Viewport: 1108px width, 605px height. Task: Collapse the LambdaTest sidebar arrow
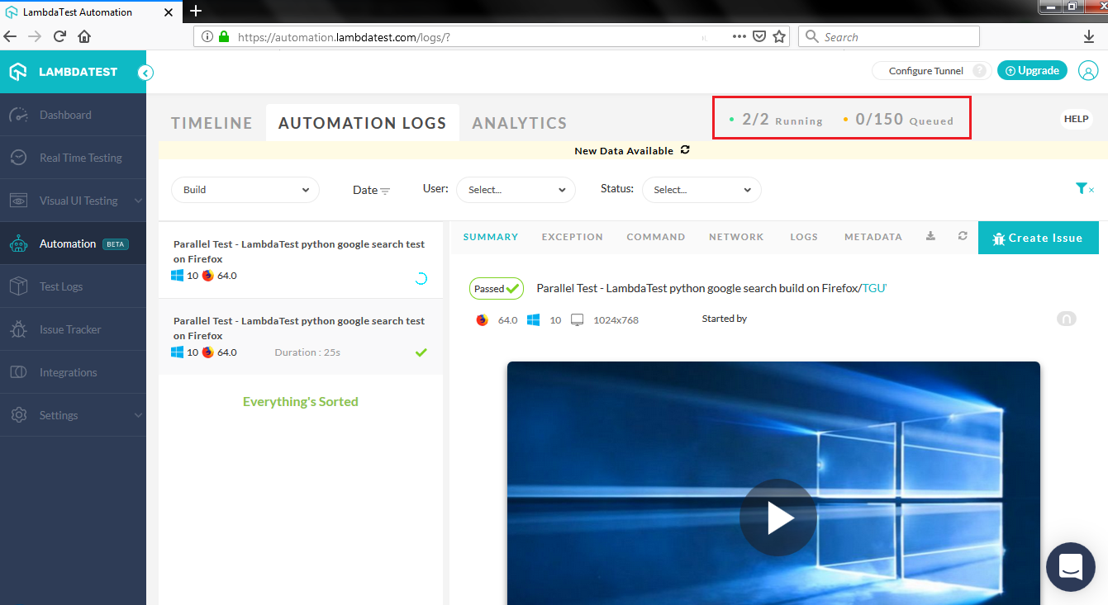[145, 73]
